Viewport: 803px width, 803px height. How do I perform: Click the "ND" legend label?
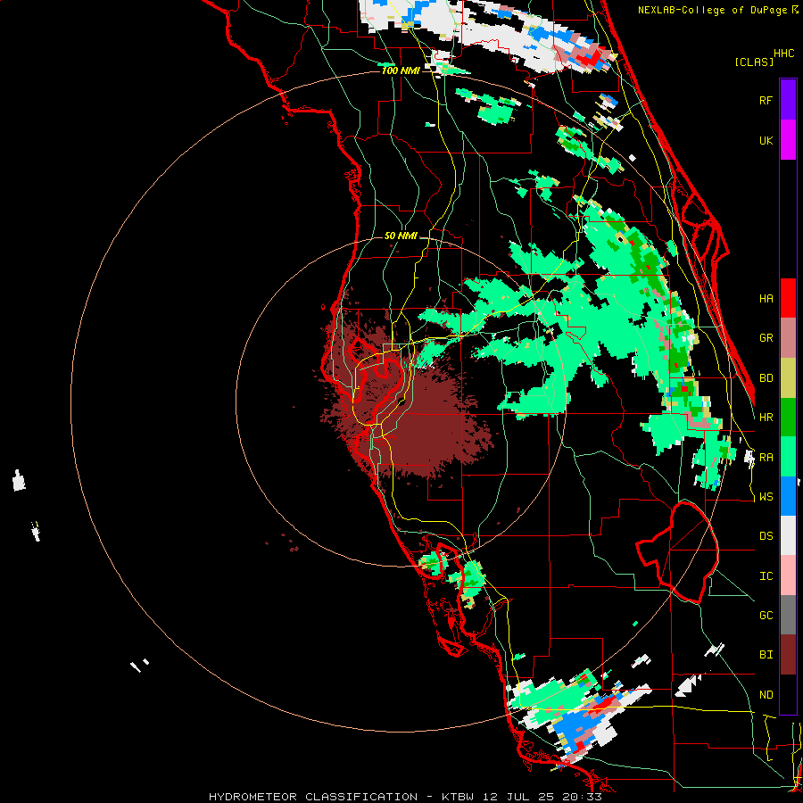click(x=766, y=695)
